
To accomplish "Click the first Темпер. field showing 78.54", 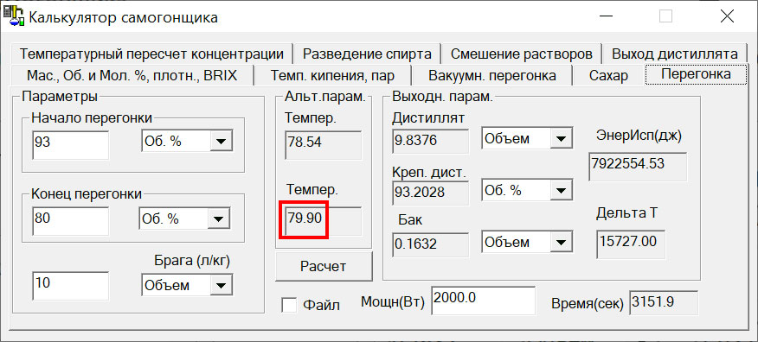I will coord(324,144).
